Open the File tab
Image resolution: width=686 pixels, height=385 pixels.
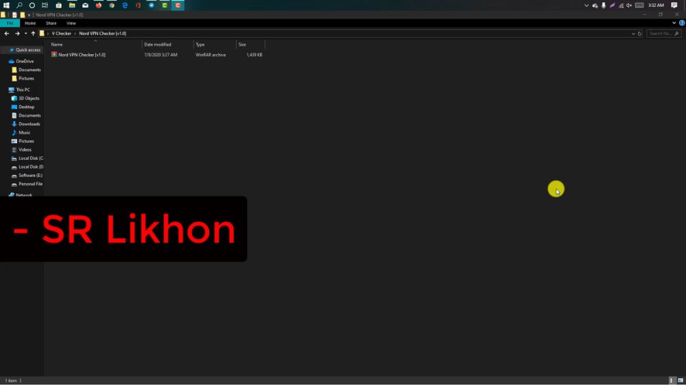[10, 23]
